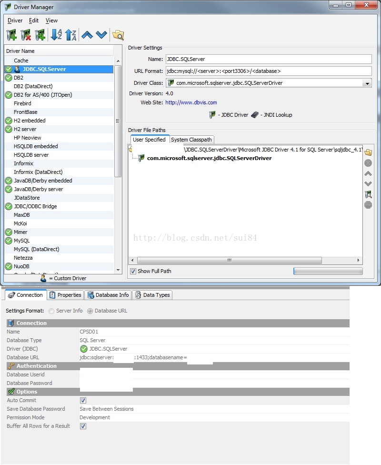Open the http://www.dbvis.com web site link

(191, 102)
